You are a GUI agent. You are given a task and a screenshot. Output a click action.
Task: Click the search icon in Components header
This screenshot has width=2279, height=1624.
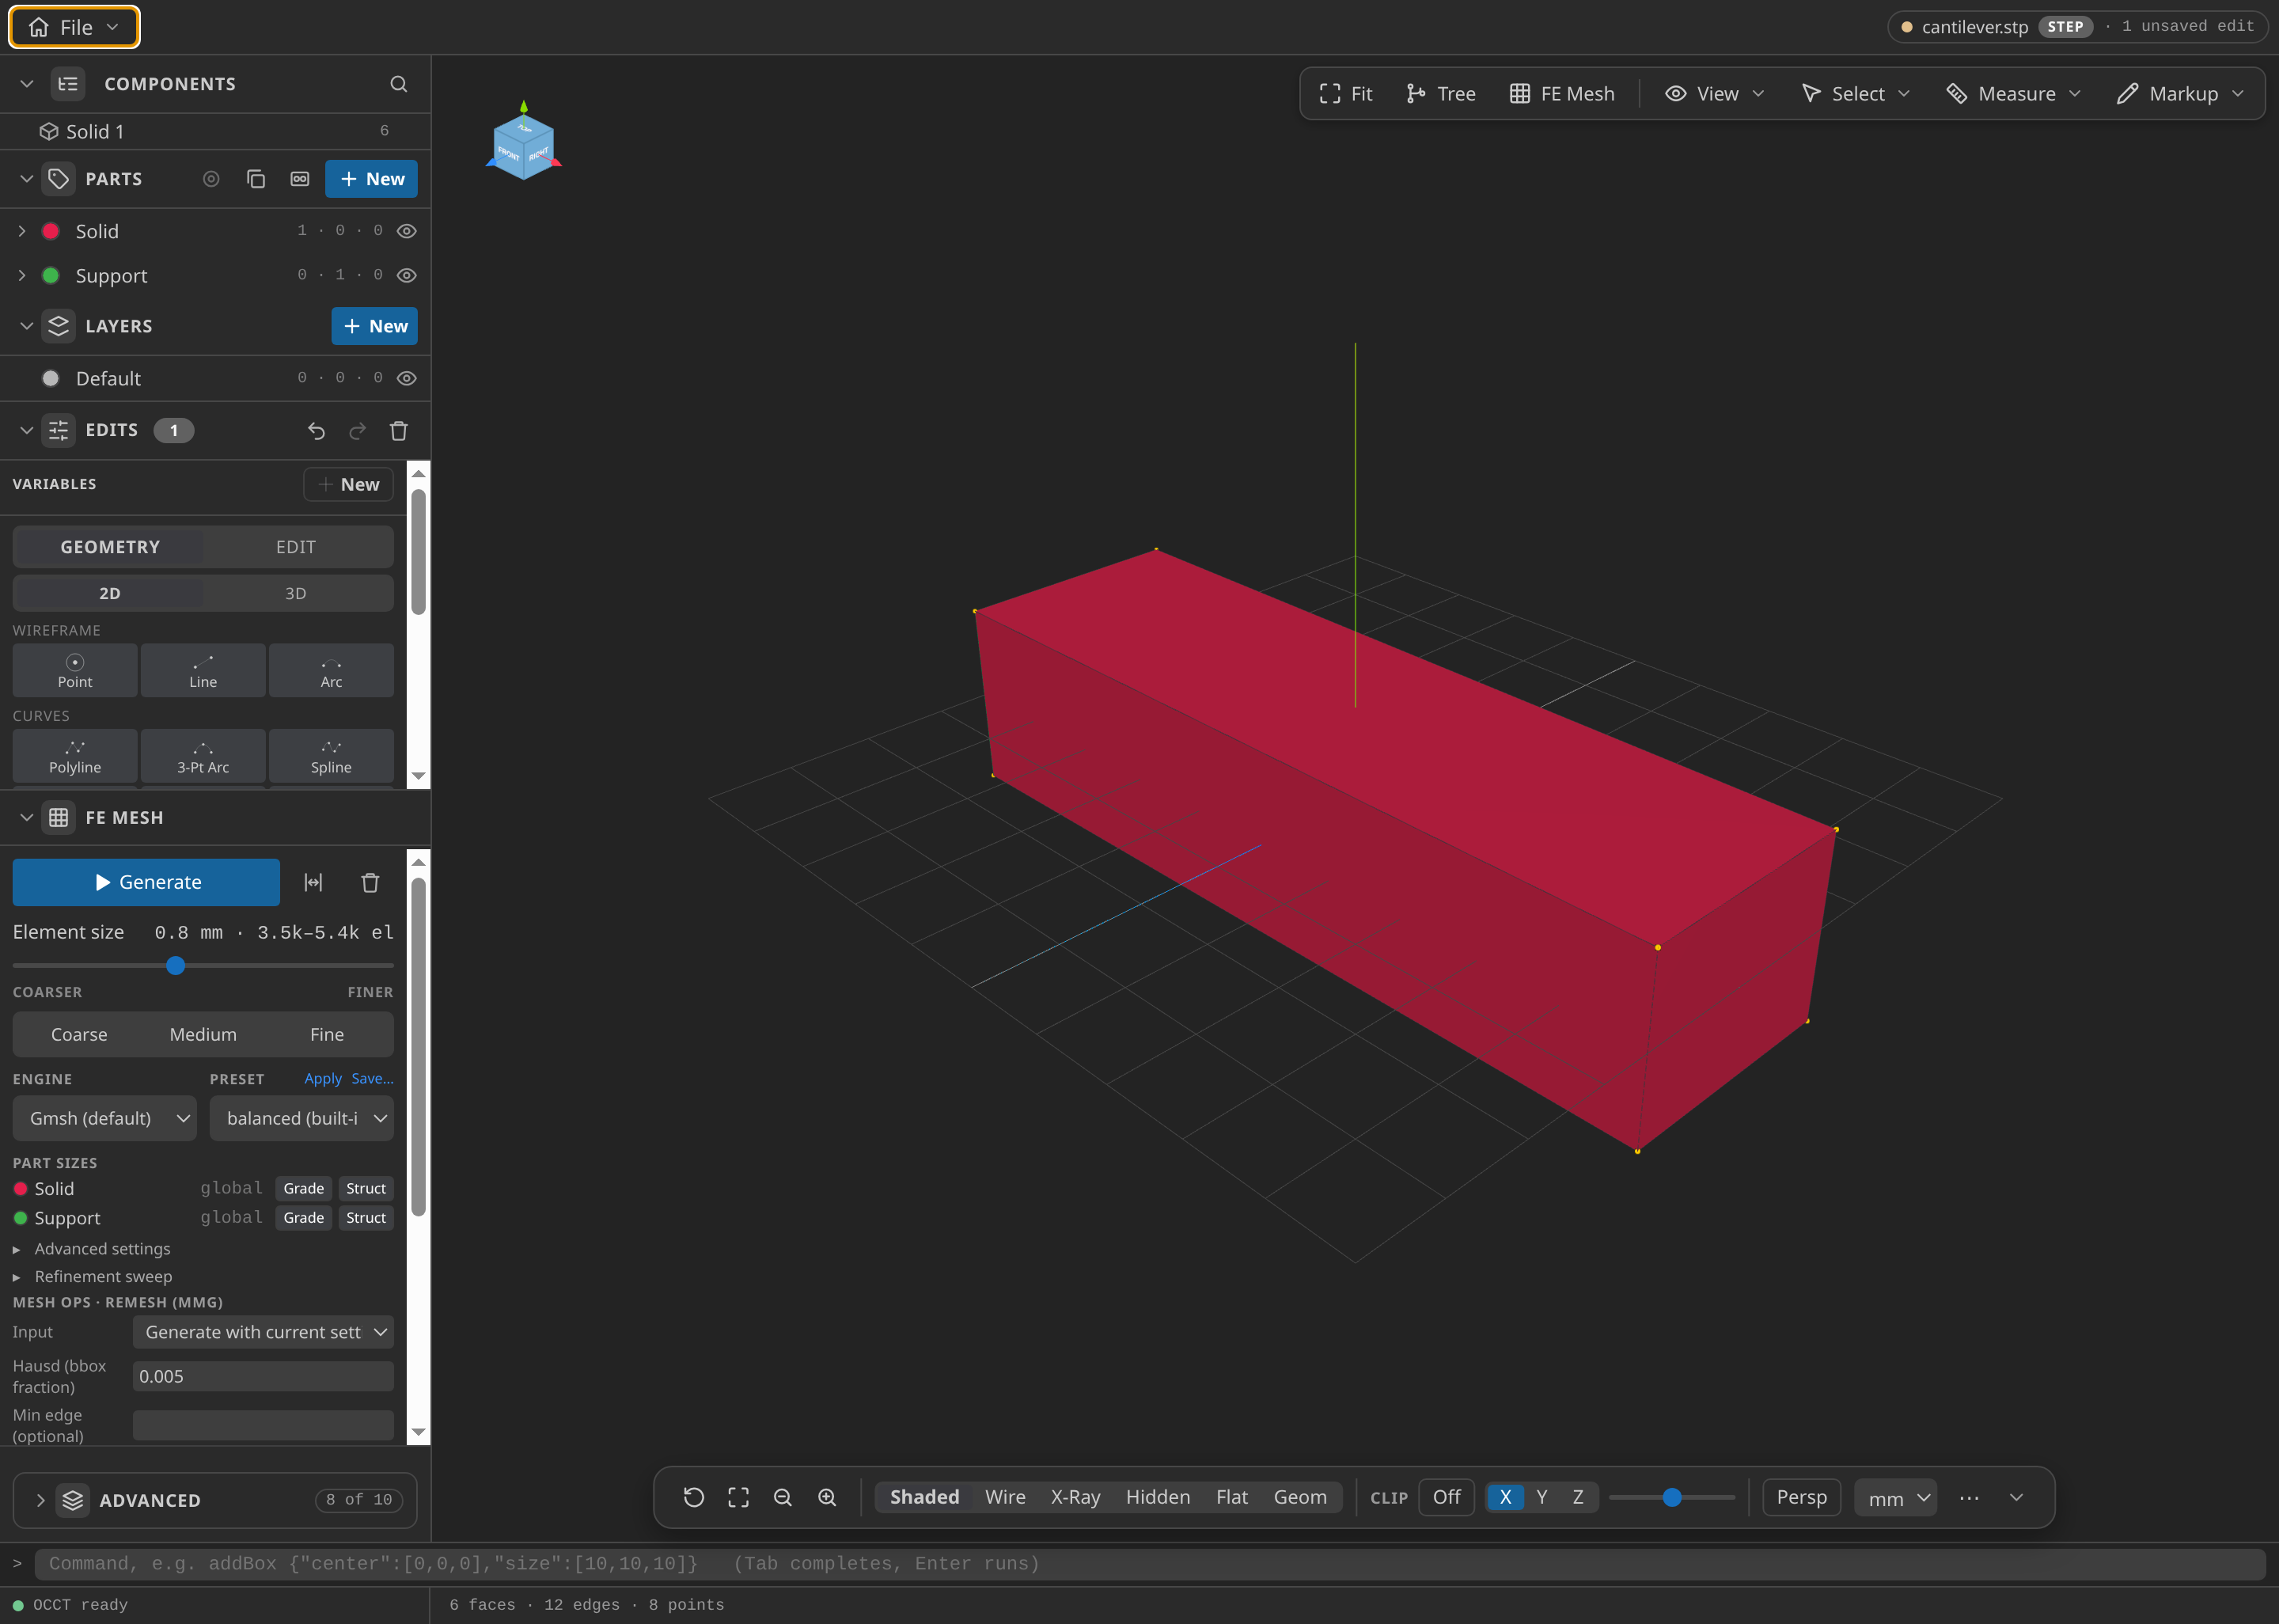[x=398, y=84]
